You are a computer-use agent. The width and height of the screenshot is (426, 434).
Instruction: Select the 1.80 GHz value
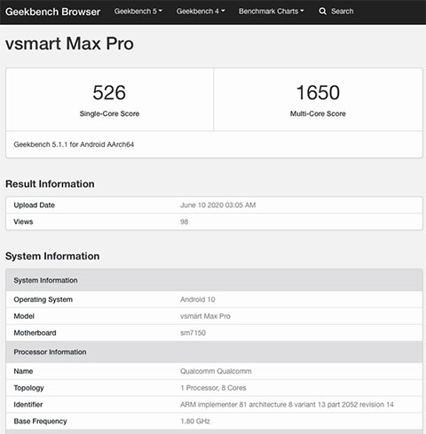(195, 421)
